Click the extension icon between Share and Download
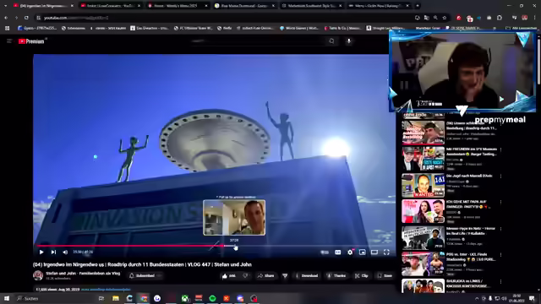The height and width of the screenshot is (304, 541). (285, 276)
